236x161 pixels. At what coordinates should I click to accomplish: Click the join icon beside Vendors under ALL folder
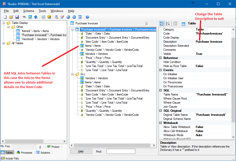point(82,78)
